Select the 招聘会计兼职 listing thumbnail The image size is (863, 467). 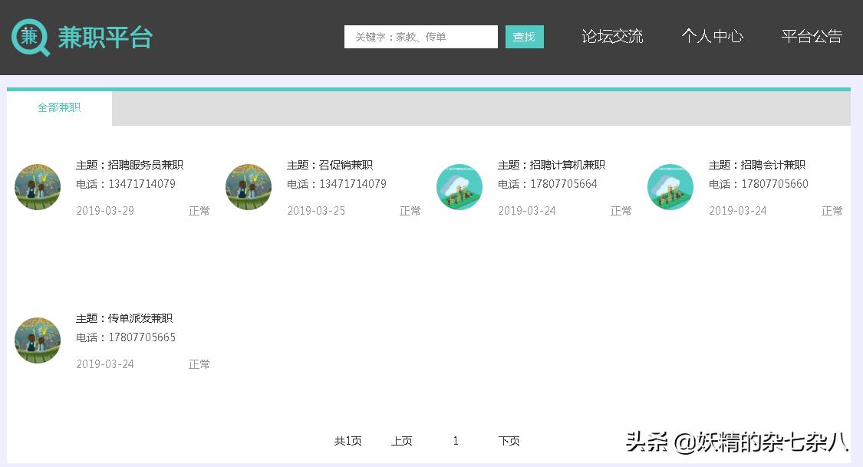click(670, 186)
